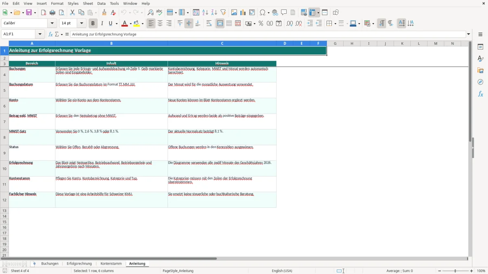
Task: Open Background Color dropdown arrow
Action: 143,24
